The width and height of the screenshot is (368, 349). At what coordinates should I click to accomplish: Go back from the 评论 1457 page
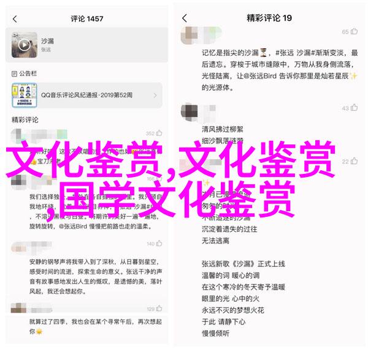coord(15,19)
